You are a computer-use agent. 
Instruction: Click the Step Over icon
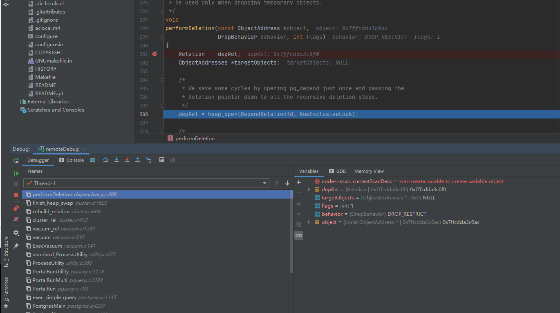coord(106,160)
